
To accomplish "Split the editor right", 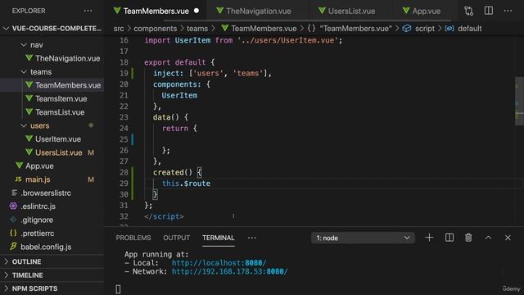I will click(489, 11).
